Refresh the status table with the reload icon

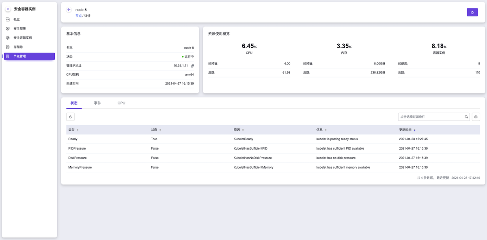click(x=71, y=117)
